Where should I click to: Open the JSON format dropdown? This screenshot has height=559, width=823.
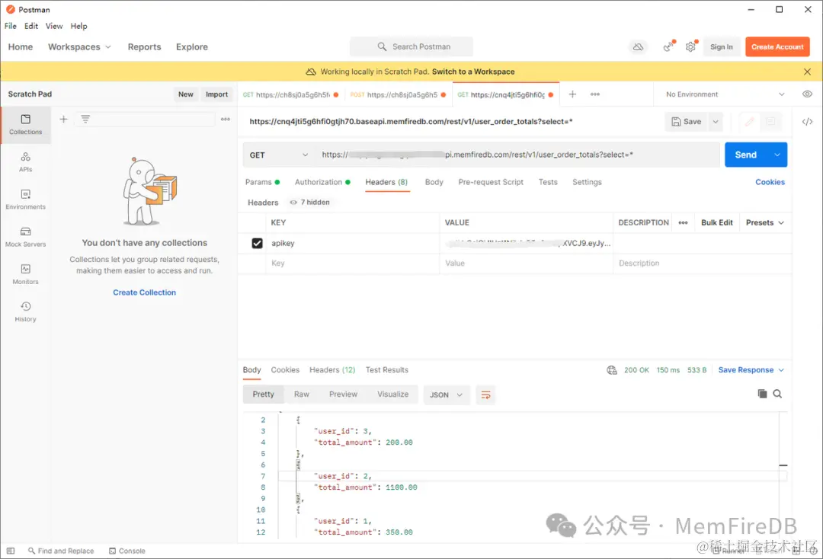[446, 394]
